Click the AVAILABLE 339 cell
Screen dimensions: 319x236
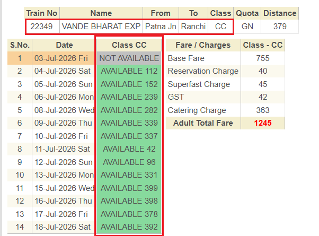point(129,123)
